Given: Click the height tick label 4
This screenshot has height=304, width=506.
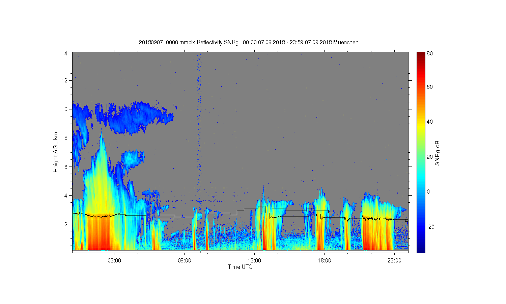Looking at the screenshot, I should click(66, 195).
